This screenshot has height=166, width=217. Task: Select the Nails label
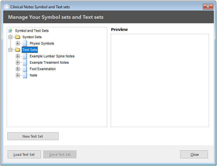(33, 76)
